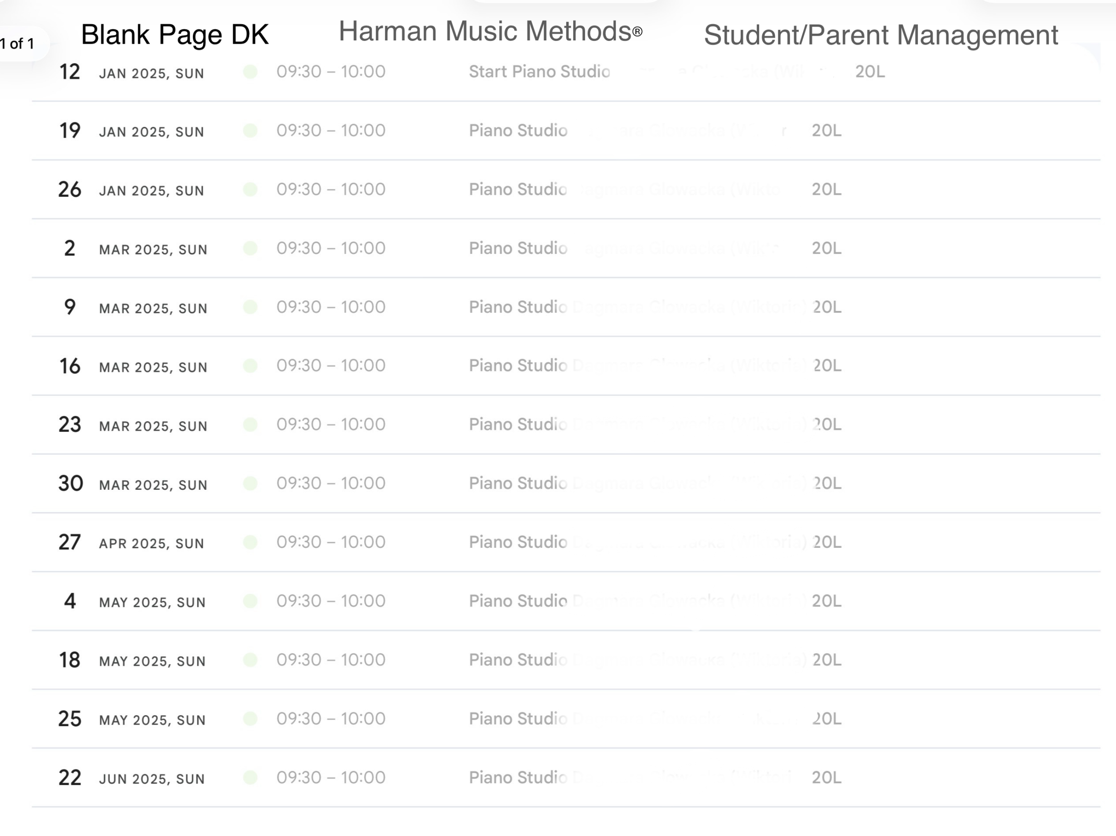Open the Blank Page DK tab
This screenshot has height=836, width=1116.
coord(175,34)
